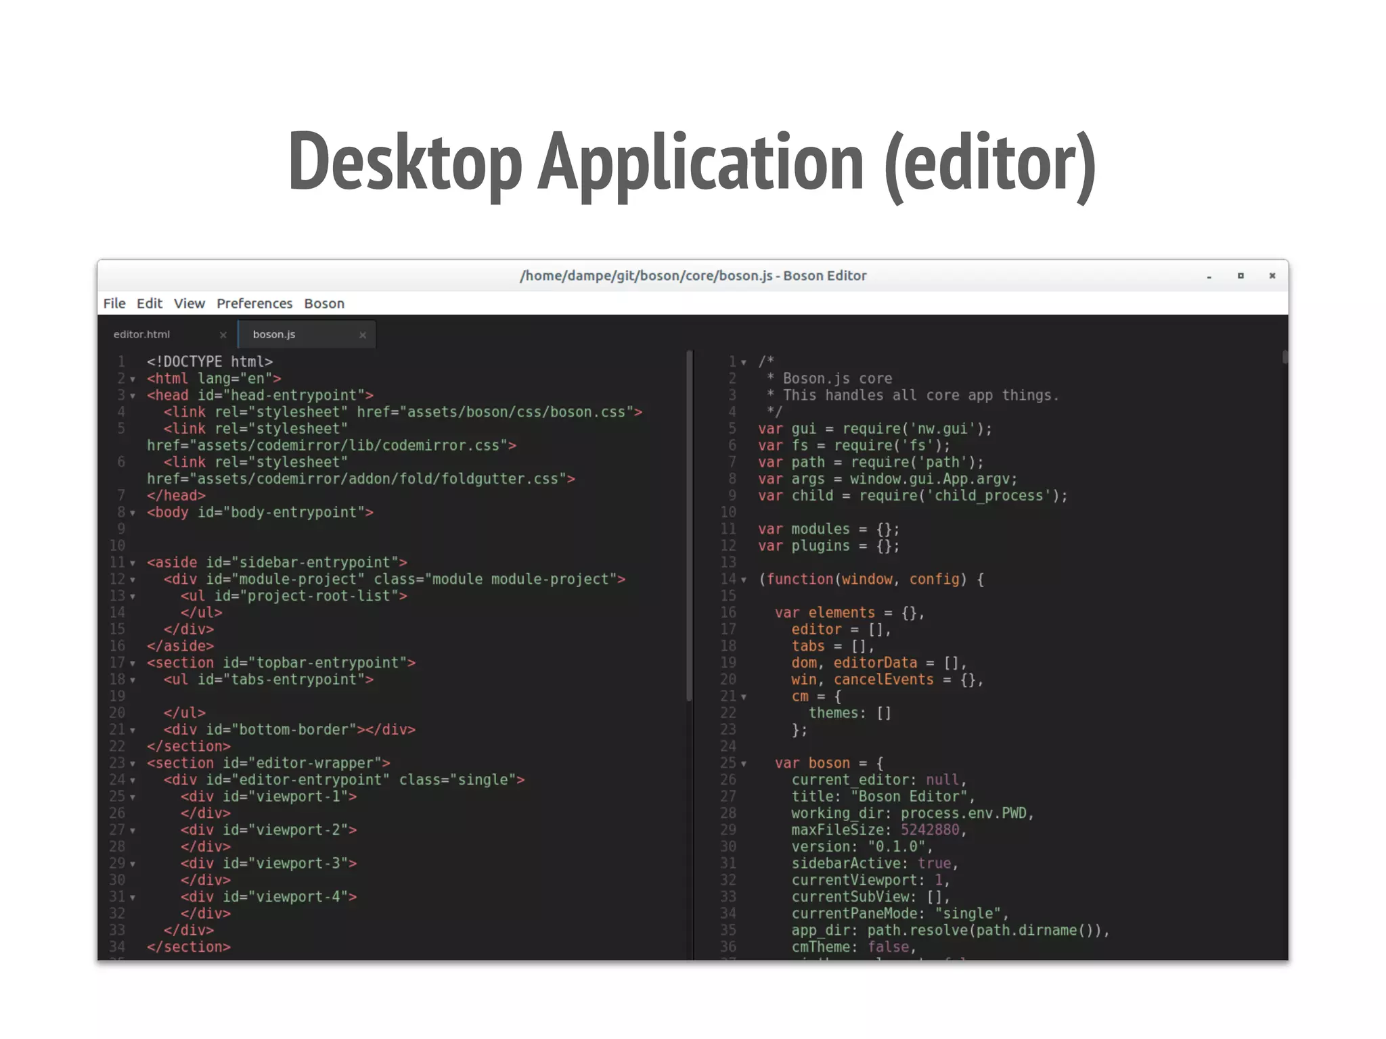Open the Boson menu
This screenshot has height=1039, width=1386.
324,303
